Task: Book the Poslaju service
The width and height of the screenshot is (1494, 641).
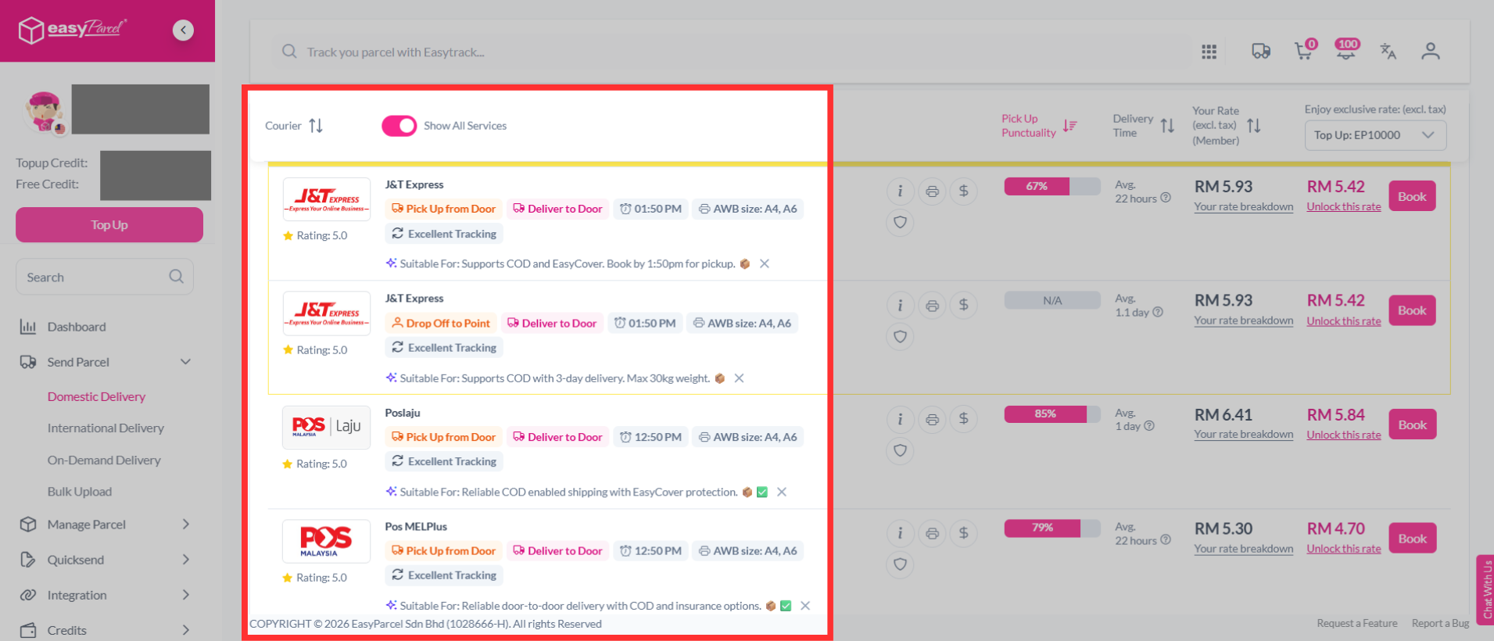Action: click(x=1412, y=424)
